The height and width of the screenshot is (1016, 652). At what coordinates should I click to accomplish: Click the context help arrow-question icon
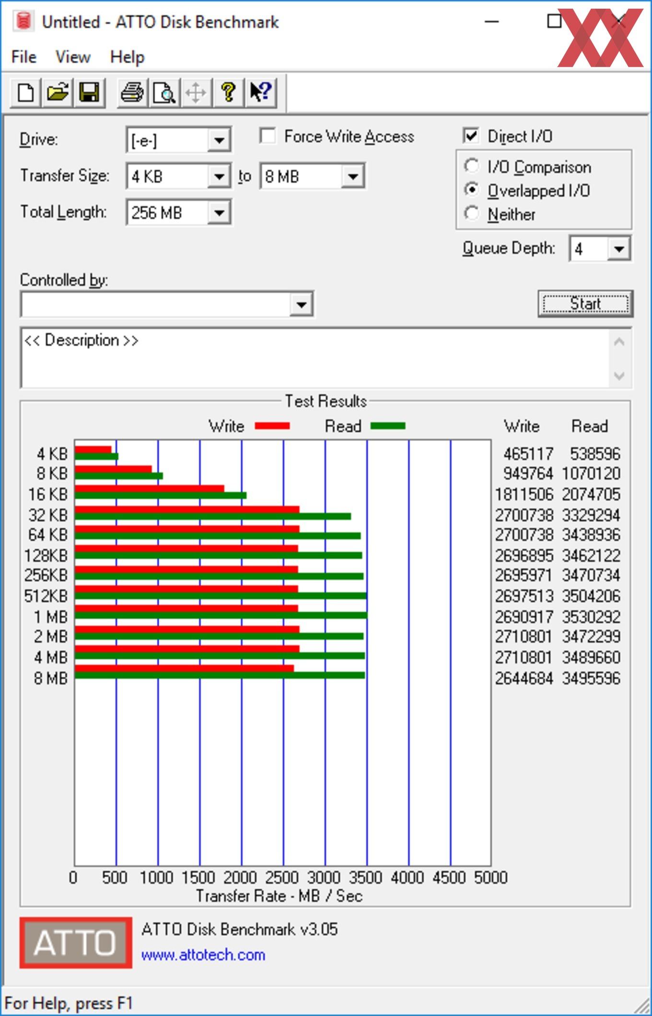point(260,92)
